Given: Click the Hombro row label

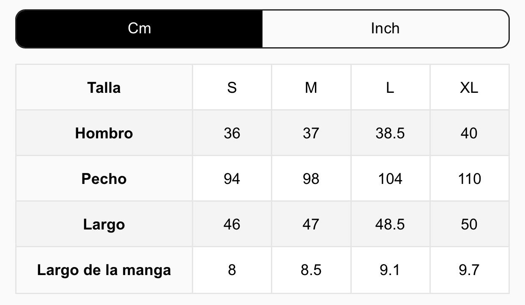Looking at the screenshot, I should [x=104, y=133].
